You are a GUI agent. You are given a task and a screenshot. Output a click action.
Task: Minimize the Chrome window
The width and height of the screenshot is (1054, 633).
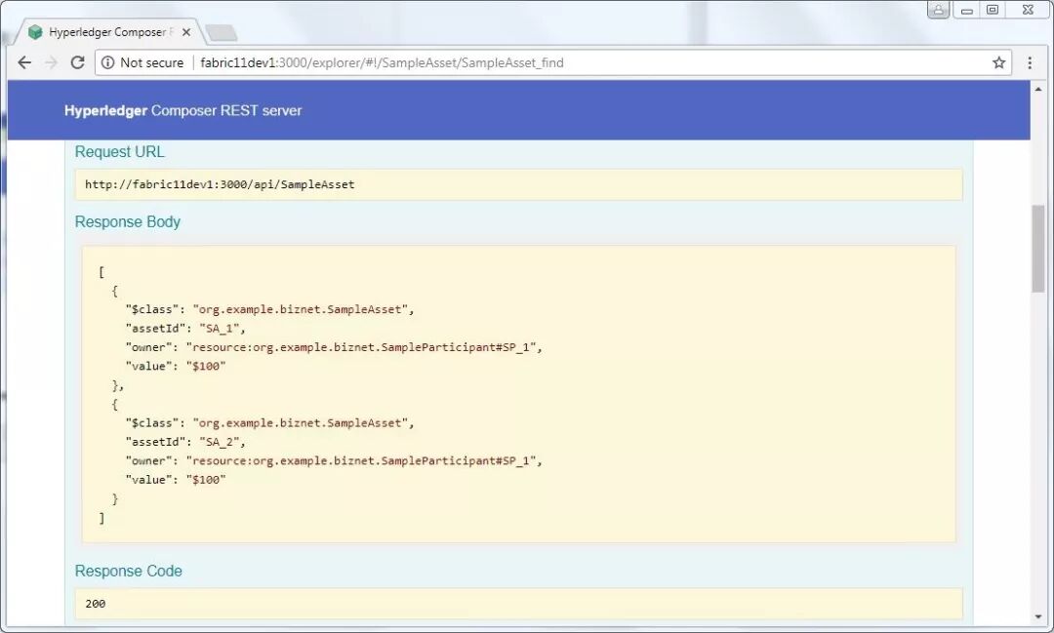[x=966, y=10]
